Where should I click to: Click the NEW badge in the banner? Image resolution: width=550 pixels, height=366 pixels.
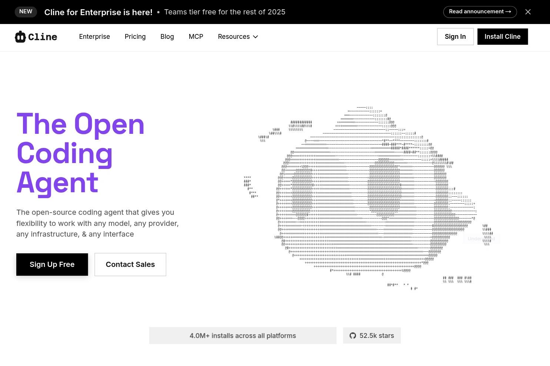(x=26, y=12)
